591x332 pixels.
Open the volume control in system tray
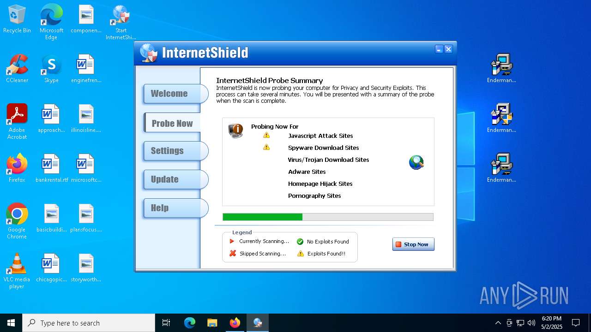click(531, 323)
